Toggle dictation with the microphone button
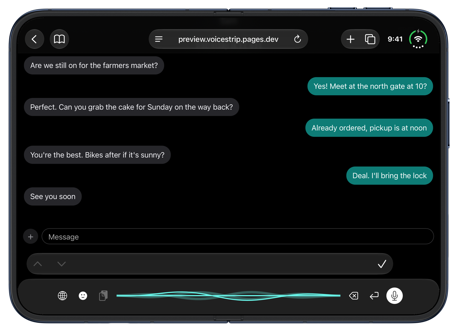 (394, 296)
